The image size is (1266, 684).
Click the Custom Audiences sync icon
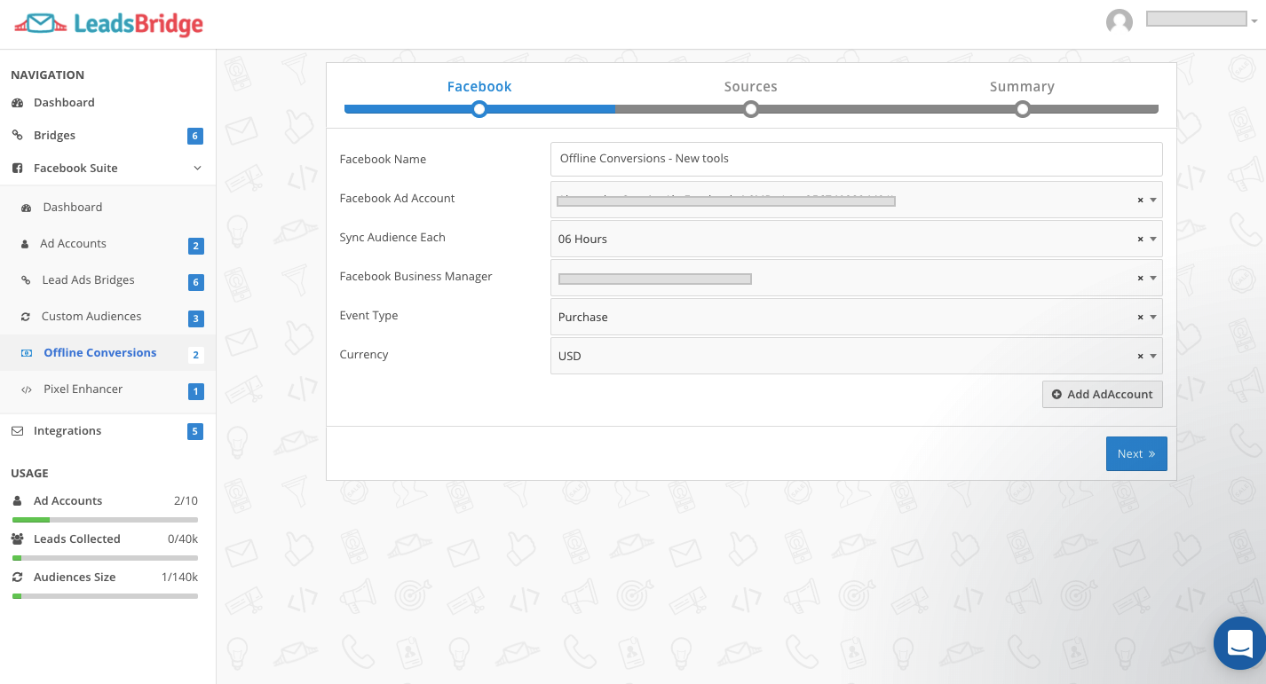[x=25, y=317]
